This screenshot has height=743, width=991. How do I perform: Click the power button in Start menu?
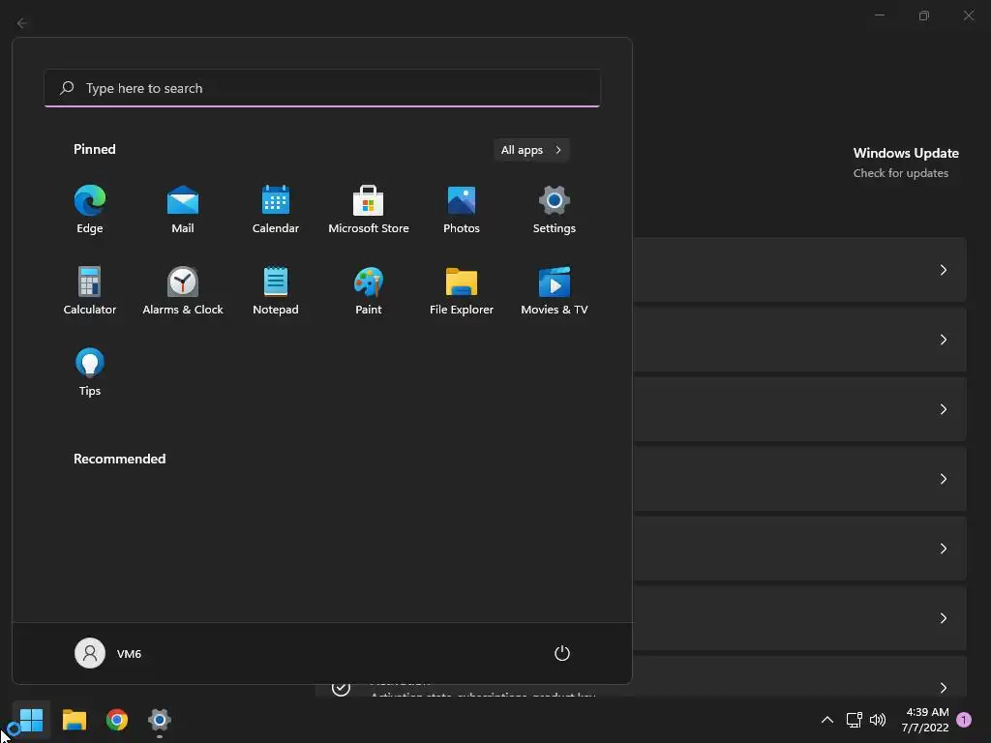point(562,653)
